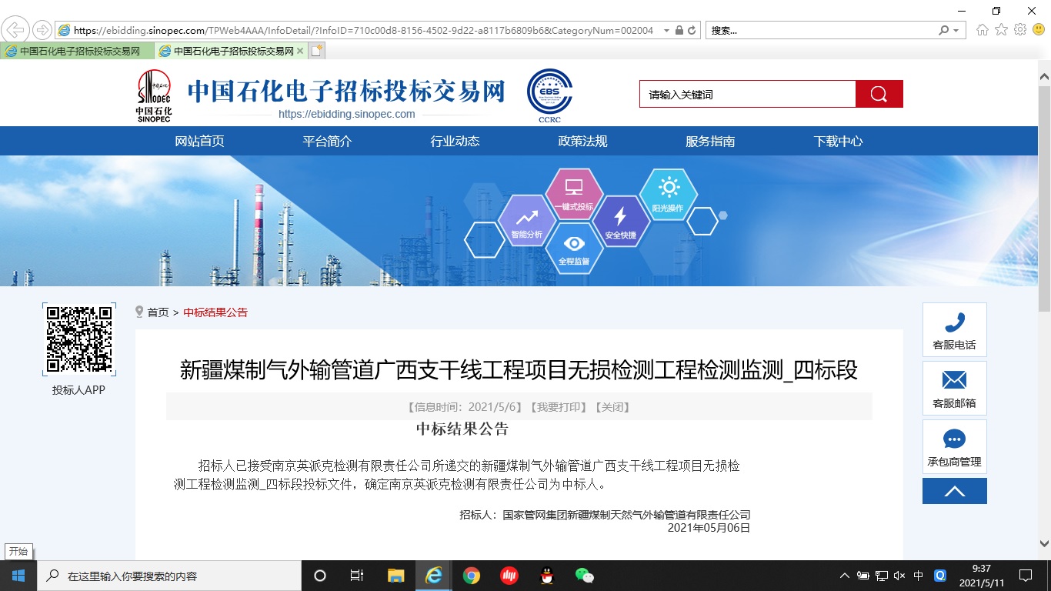Click the 安全快捷 lightning hexagon icon
Image resolution: width=1051 pixels, height=591 pixels.
[621, 221]
